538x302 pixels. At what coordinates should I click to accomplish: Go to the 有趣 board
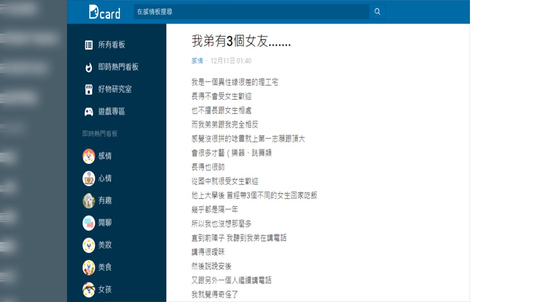click(x=105, y=201)
